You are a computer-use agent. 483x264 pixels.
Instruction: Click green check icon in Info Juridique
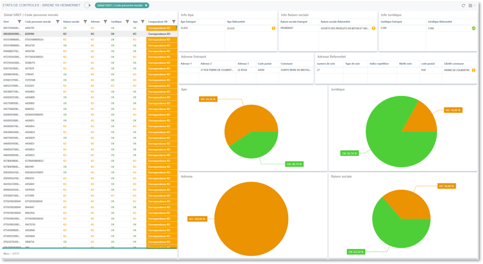point(473,28)
